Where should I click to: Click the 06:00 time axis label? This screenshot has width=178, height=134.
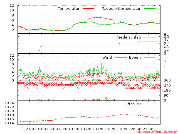[x=53, y=129]
